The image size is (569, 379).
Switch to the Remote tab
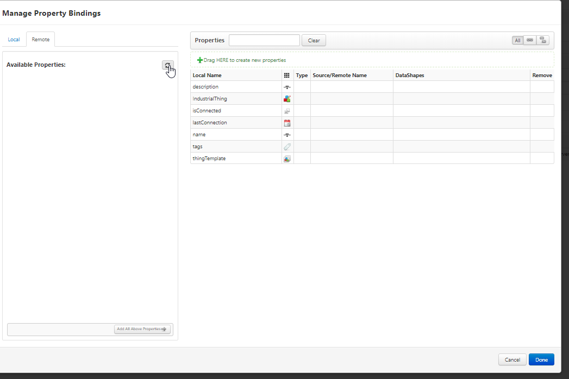point(40,39)
